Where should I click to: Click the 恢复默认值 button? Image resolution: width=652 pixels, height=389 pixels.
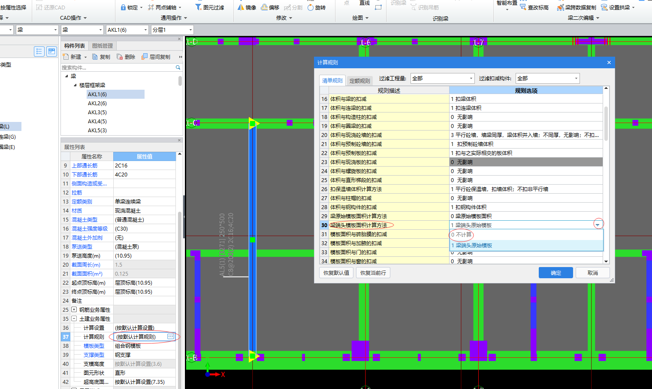click(x=336, y=273)
